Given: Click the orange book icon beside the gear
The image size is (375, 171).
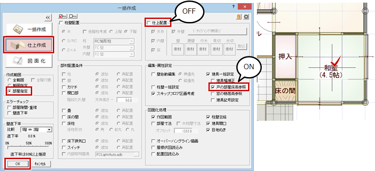Looking at the screenshot, I should [x=239, y=17].
